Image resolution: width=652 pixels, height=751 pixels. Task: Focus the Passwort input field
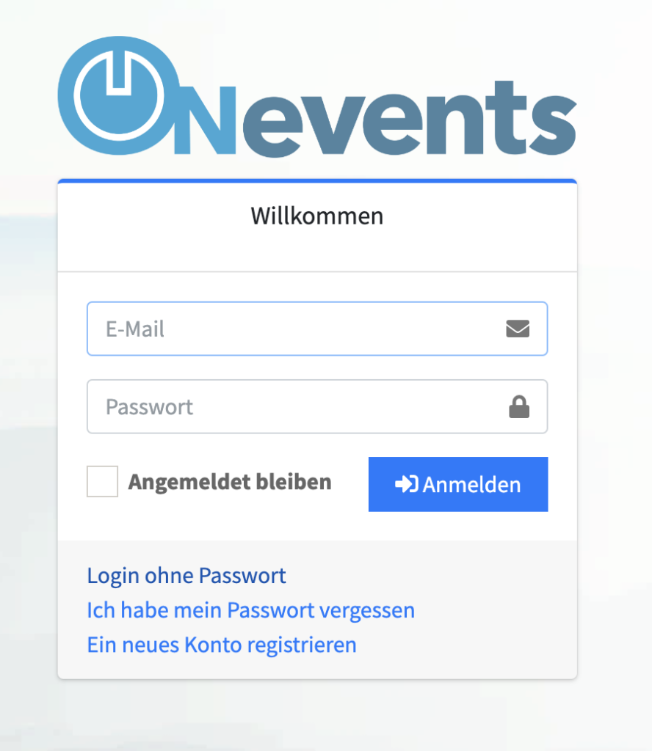point(317,406)
